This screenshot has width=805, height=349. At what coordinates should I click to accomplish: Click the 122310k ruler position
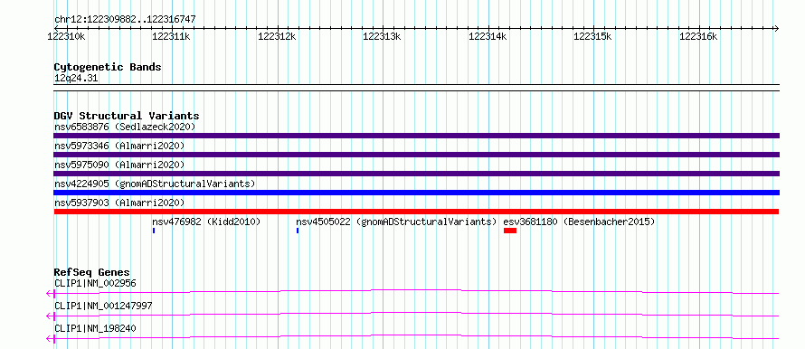click(x=66, y=36)
